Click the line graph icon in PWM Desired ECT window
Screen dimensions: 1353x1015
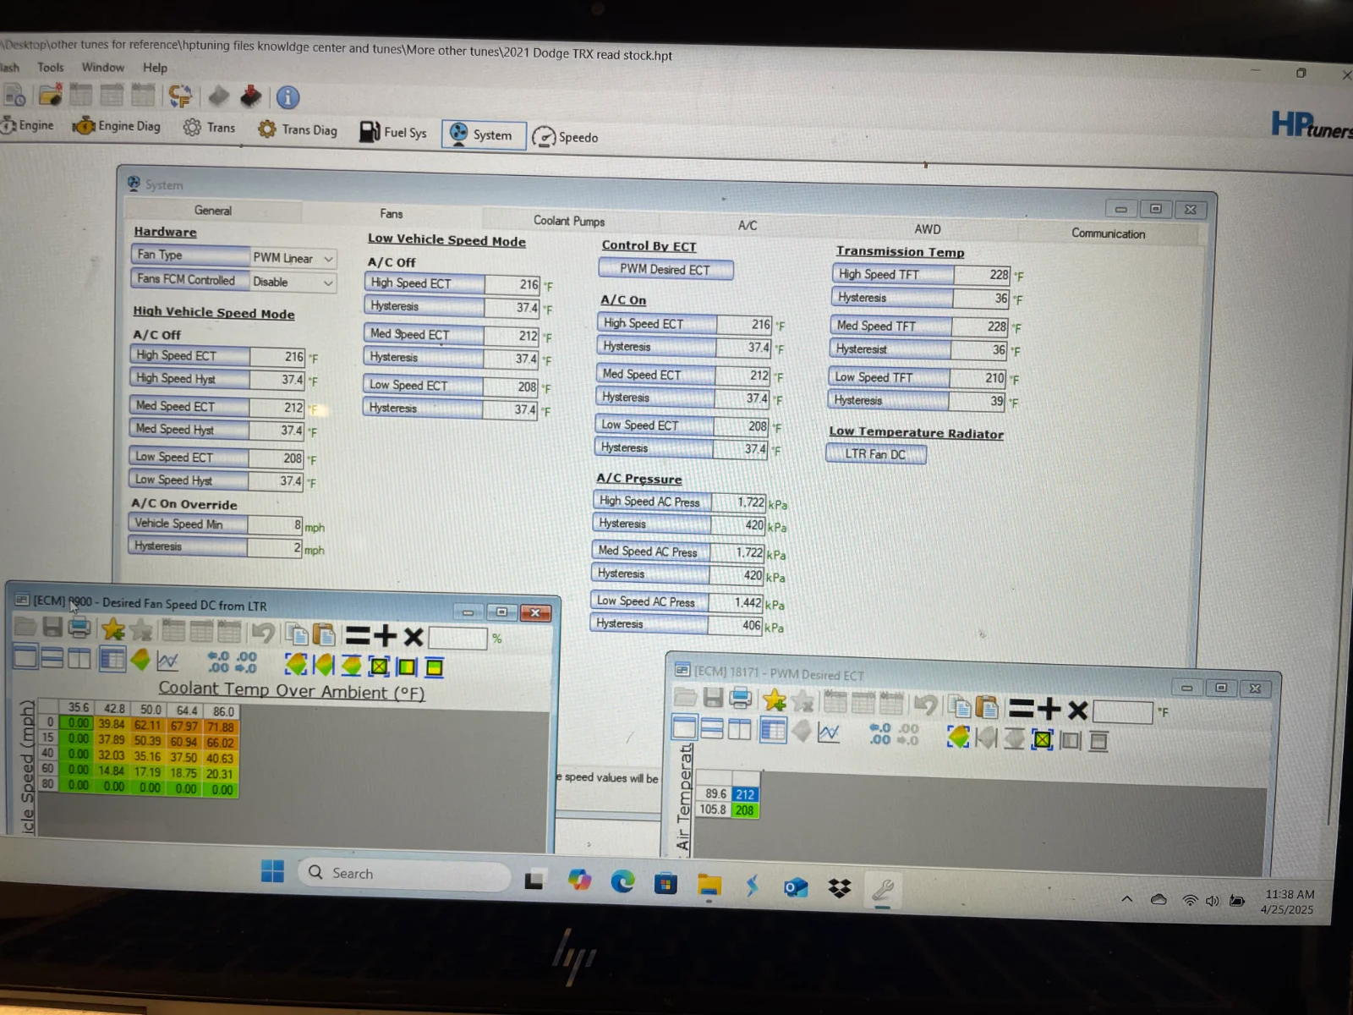coord(829,732)
